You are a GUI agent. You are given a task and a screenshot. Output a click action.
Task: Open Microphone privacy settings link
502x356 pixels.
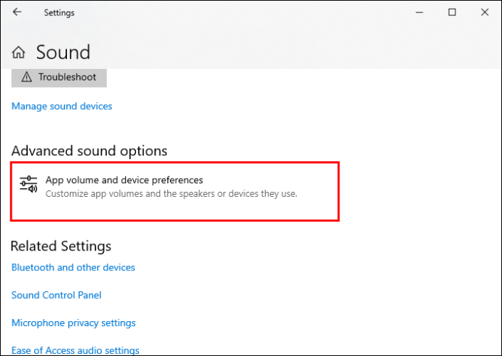coord(73,323)
